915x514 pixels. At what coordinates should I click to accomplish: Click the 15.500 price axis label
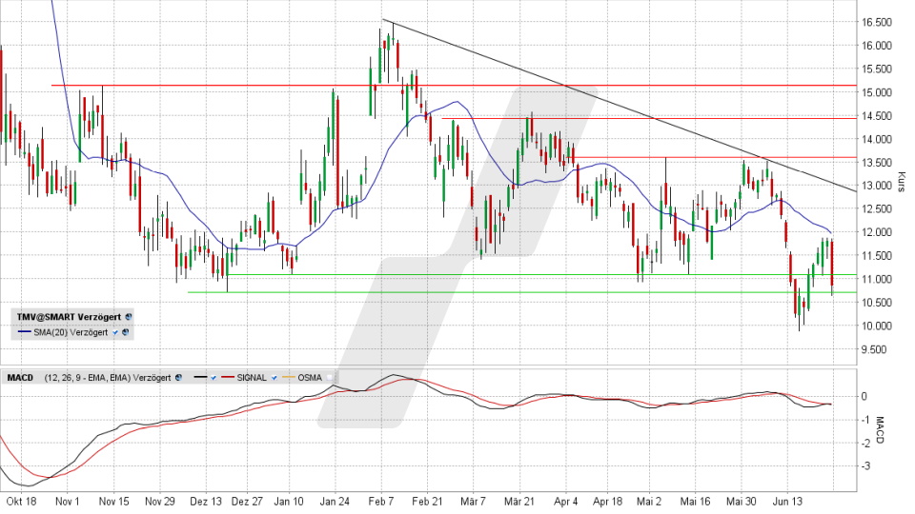pyautogui.click(x=877, y=69)
